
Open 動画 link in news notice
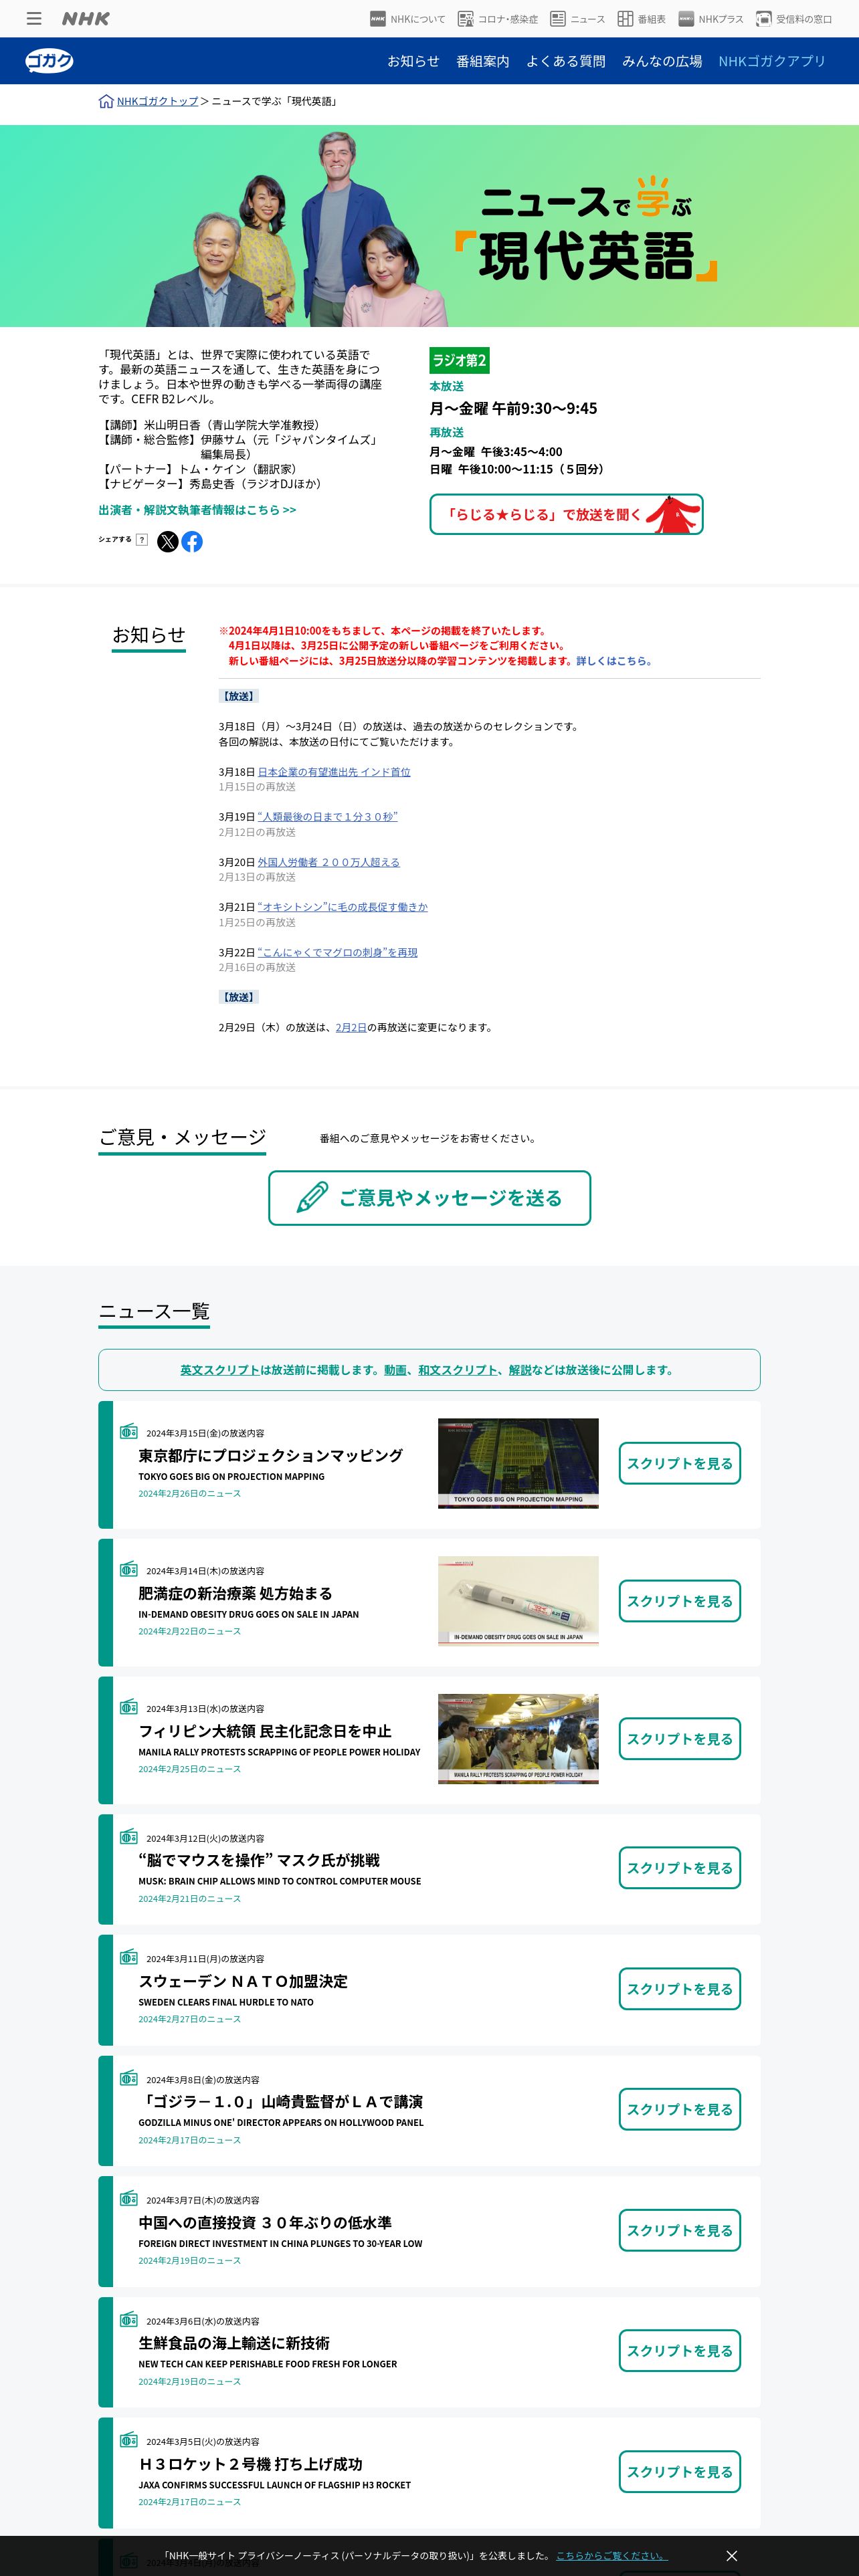pyautogui.click(x=395, y=1370)
